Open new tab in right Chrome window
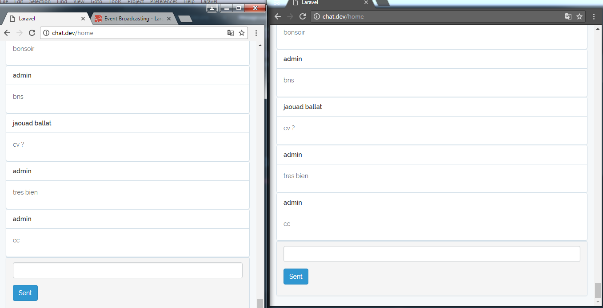Screen dimensions: 603x308 click(383, 3)
